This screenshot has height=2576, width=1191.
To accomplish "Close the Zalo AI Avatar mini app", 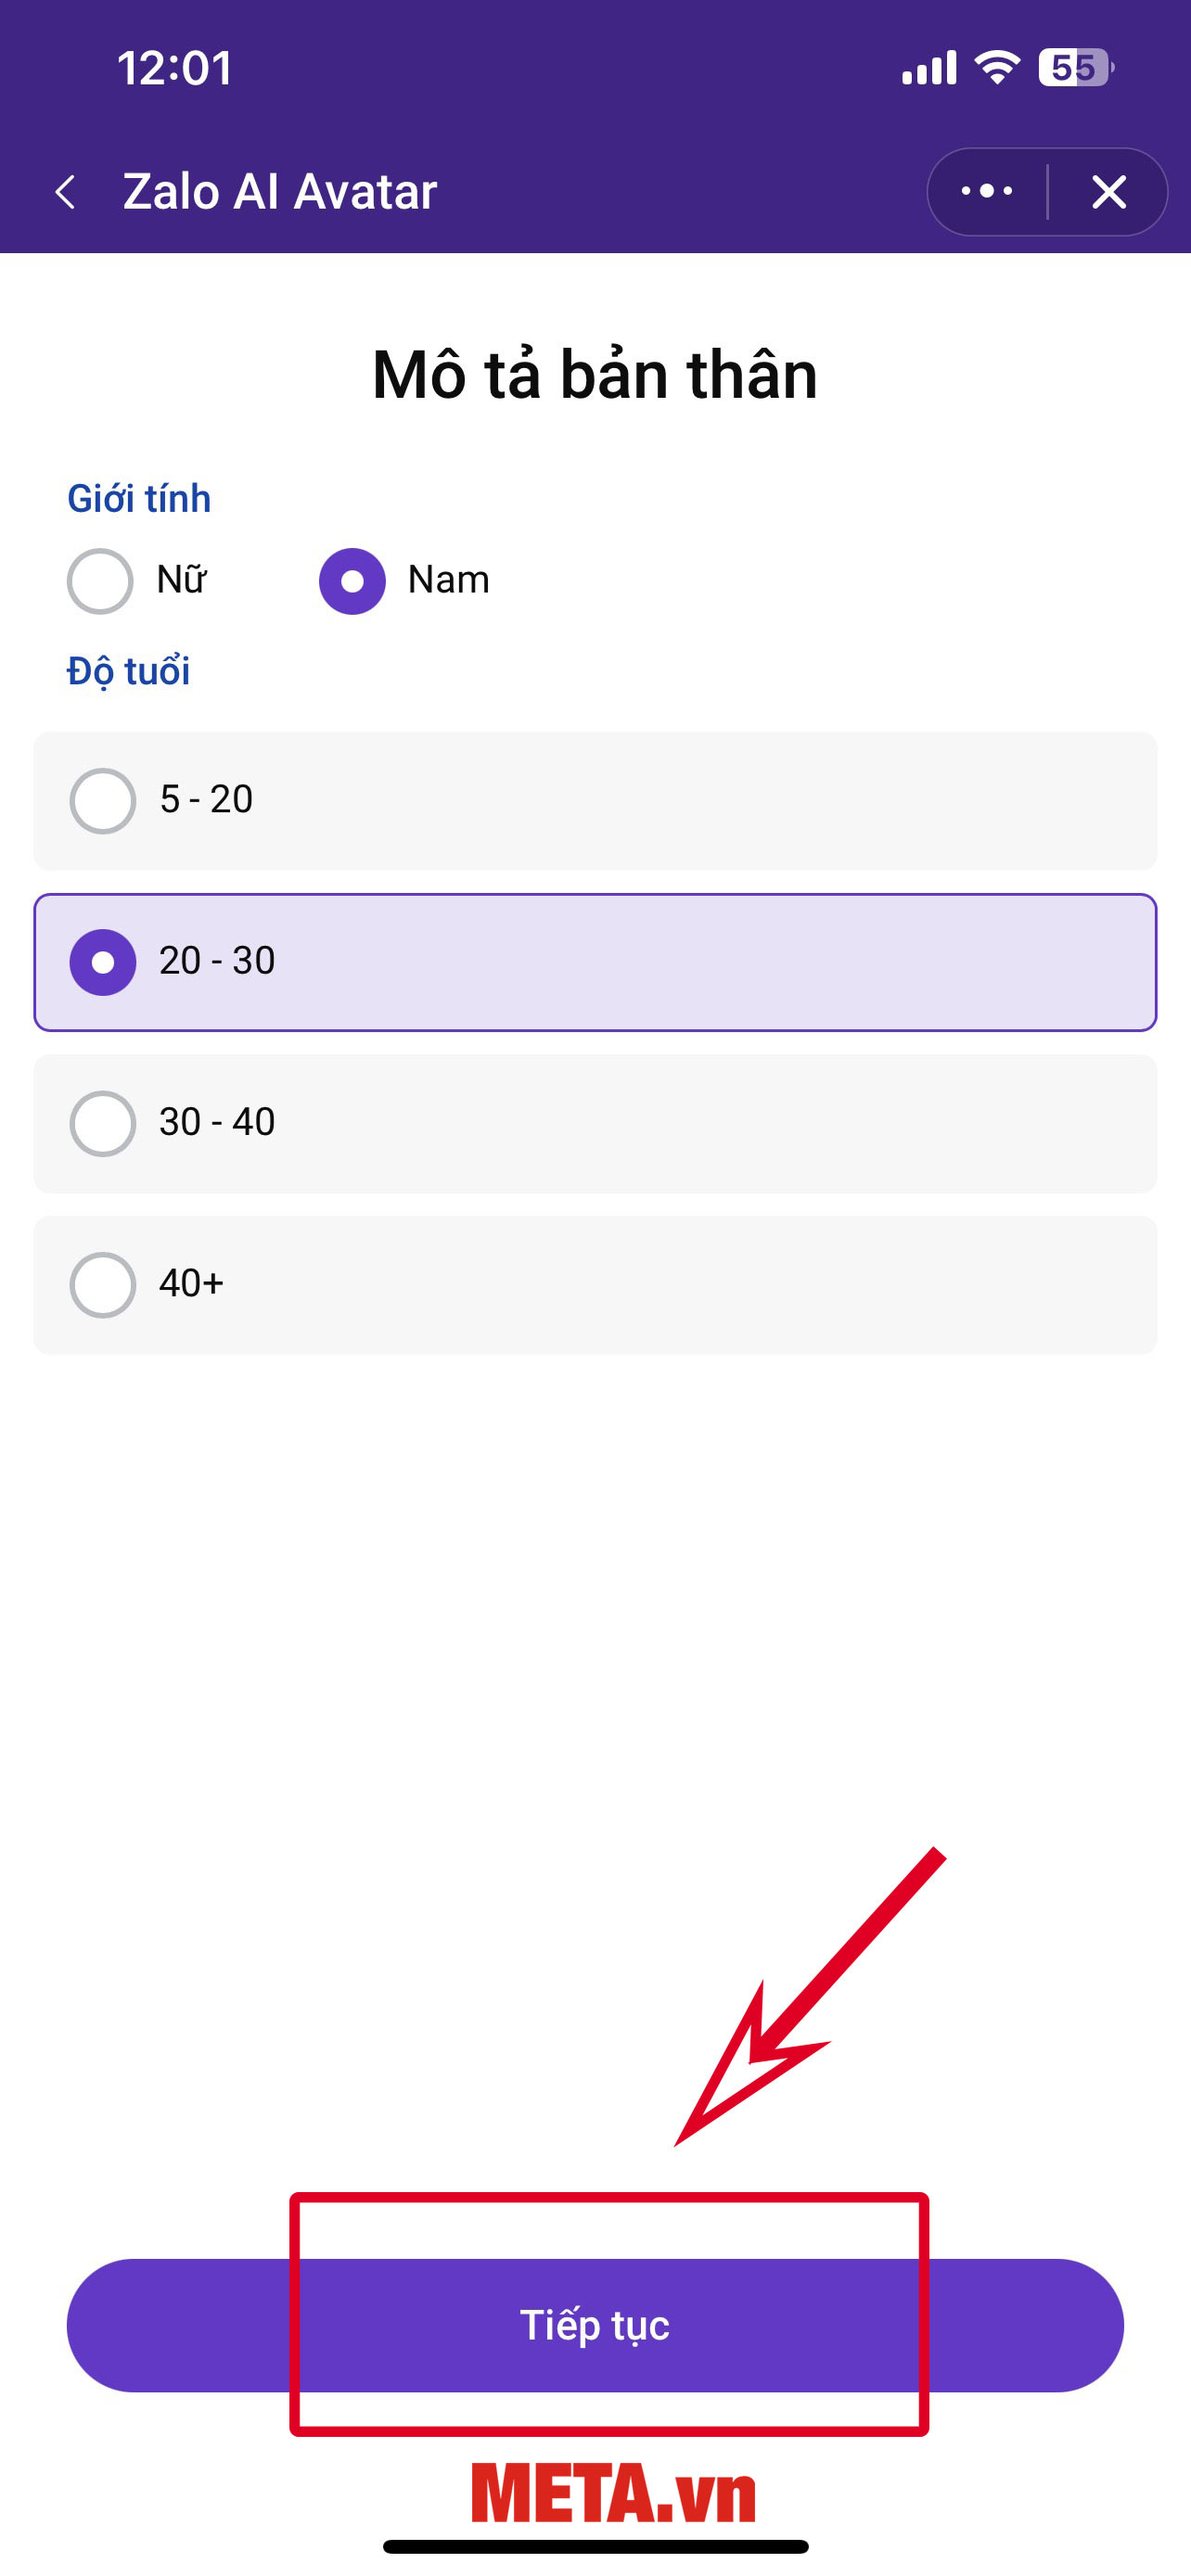I will 1109,191.
